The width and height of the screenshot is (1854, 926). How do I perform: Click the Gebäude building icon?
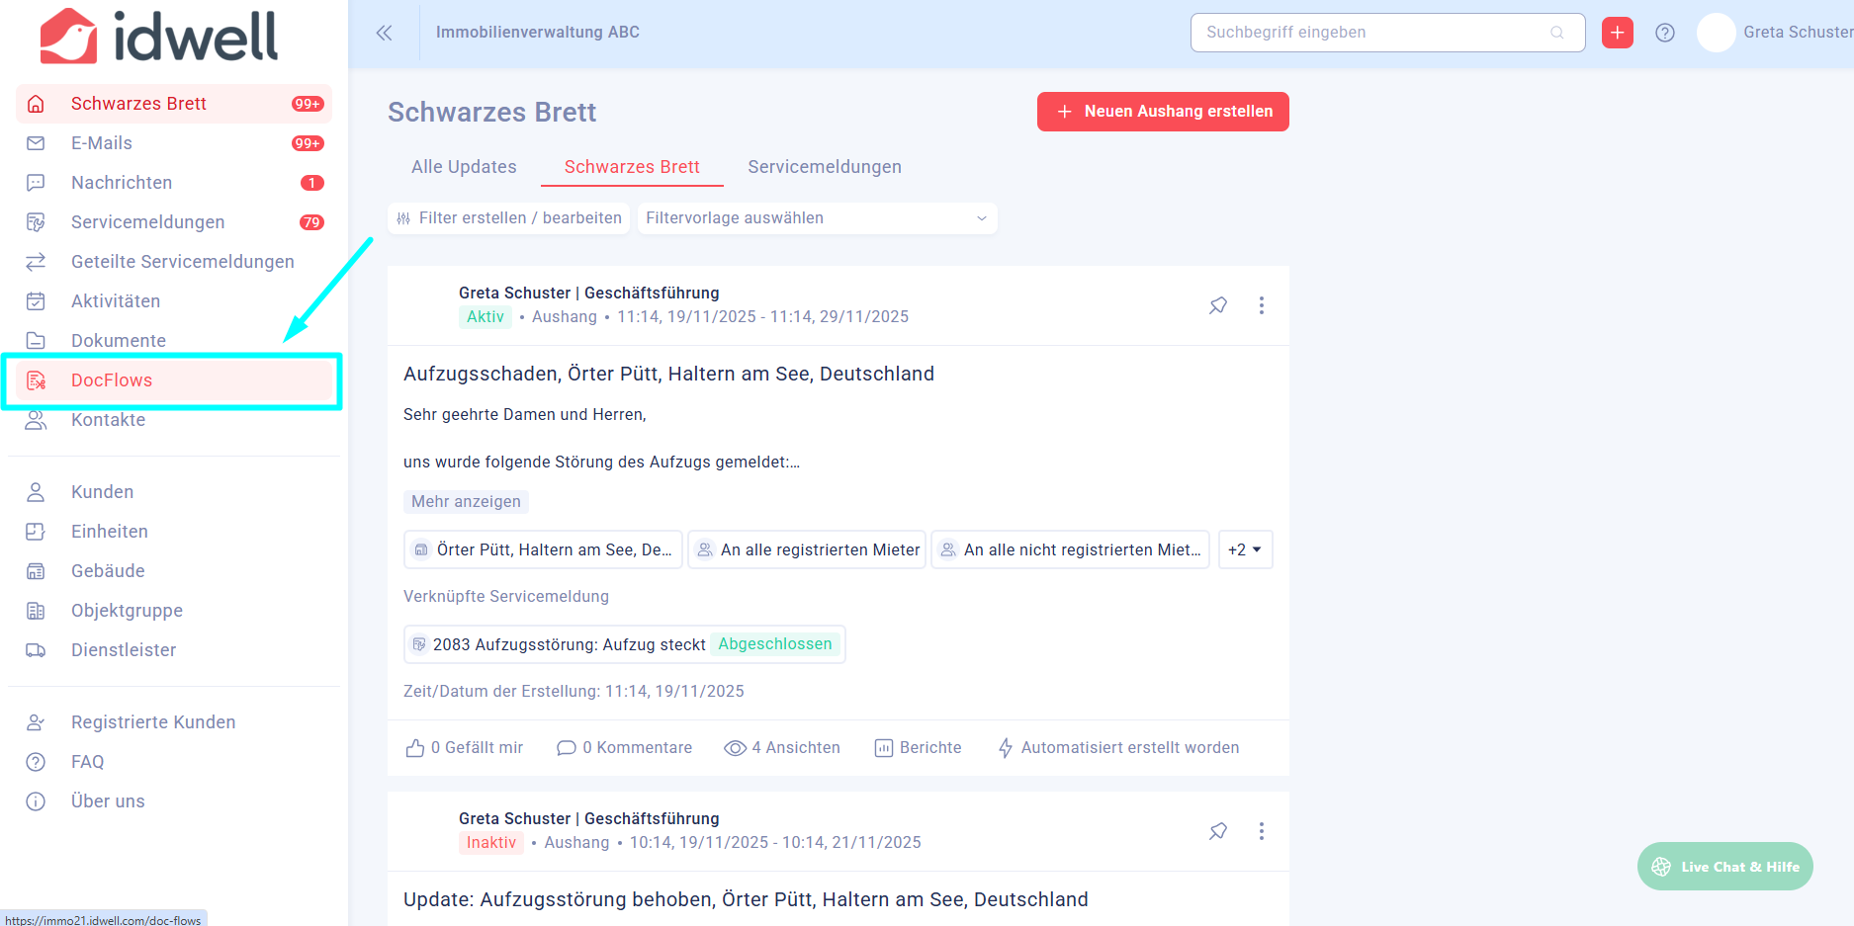(36, 571)
